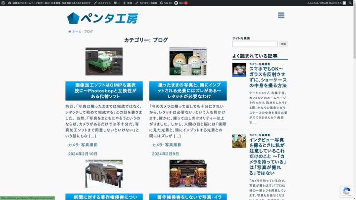Open スマホでもOK〜ガラスを反射させずに article link
This screenshot has width=356, height=200.
[268, 77]
